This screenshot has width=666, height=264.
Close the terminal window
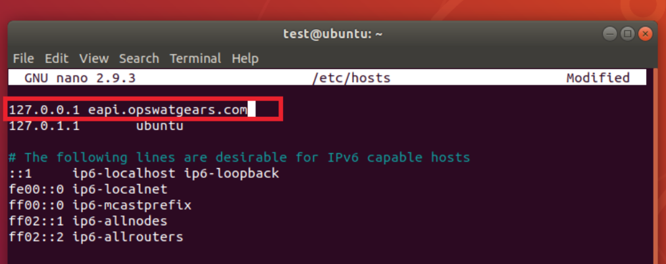point(645,34)
